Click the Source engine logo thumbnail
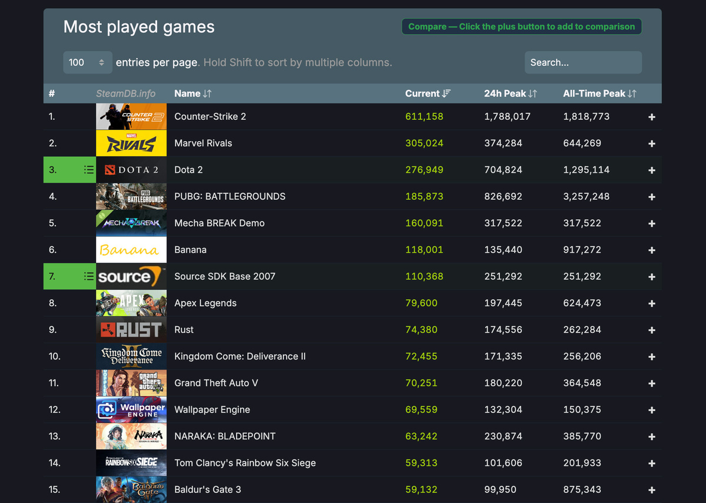706x503 pixels. point(131,276)
